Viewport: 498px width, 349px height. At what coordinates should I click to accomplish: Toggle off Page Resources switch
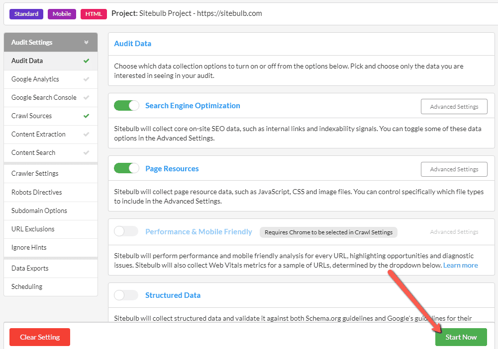126,168
